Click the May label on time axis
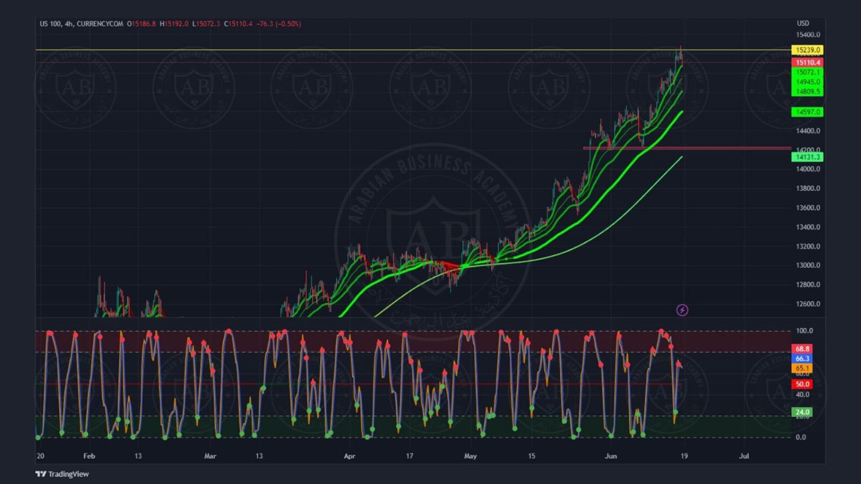This screenshot has height=484, width=861. coord(470,456)
